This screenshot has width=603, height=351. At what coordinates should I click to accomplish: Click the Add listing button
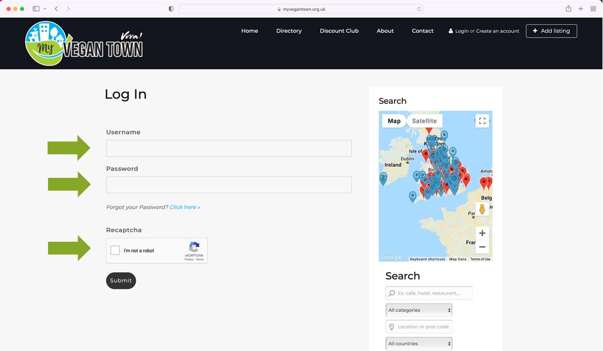point(551,31)
